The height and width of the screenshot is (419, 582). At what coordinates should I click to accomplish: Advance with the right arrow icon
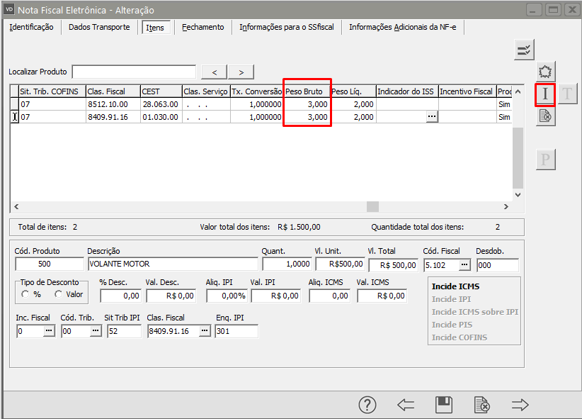(x=520, y=405)
